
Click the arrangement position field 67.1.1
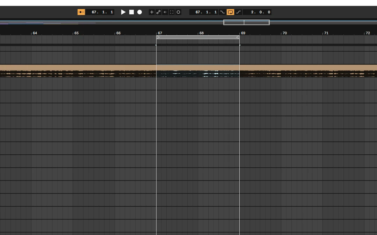point(102,12)
